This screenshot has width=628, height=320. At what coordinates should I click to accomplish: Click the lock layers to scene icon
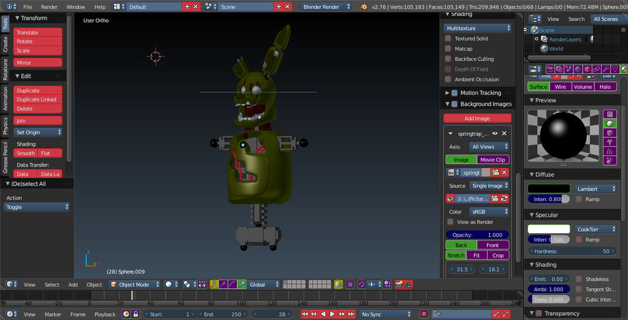coord(339,285)
